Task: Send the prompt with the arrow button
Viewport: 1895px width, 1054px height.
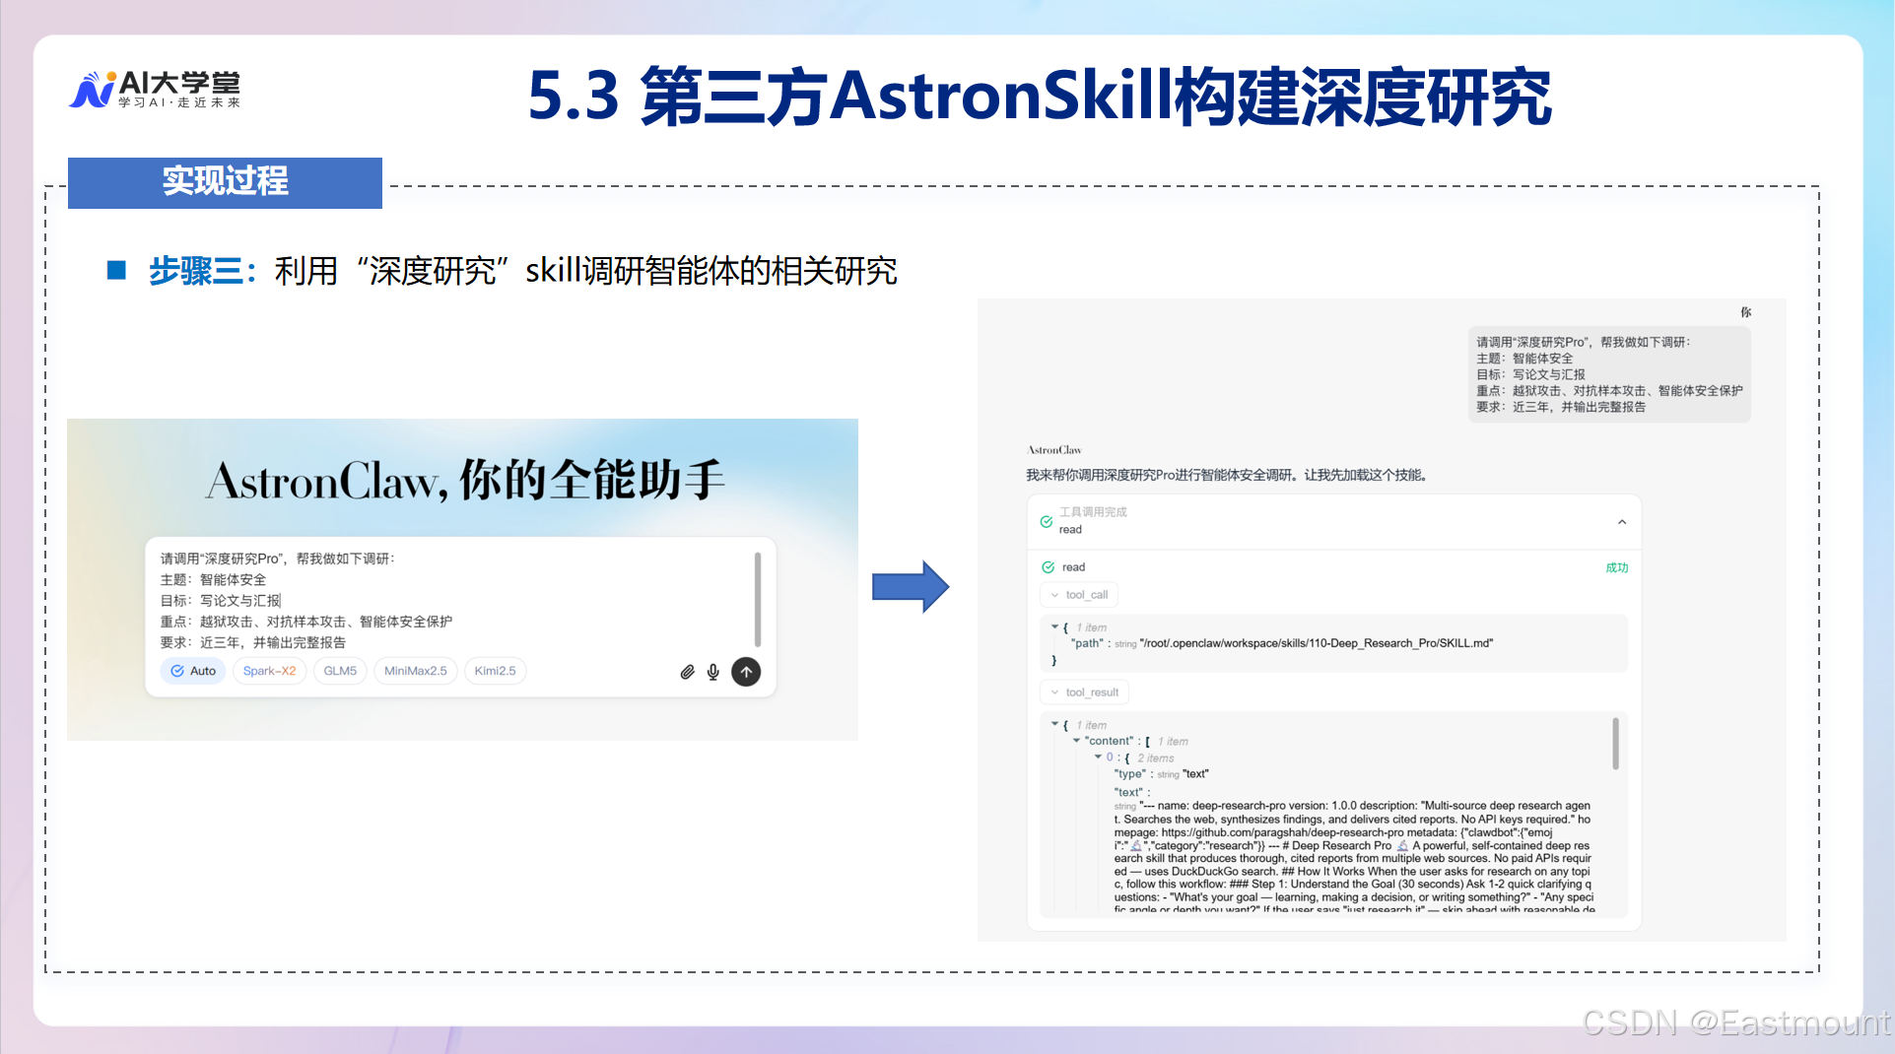Action: coord(746,672)
